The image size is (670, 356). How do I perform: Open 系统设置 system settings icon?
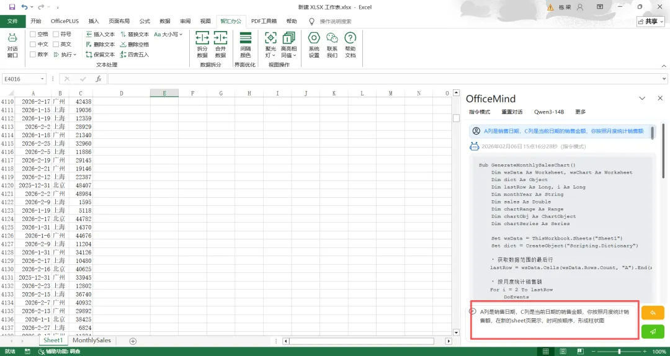[314, 45]
